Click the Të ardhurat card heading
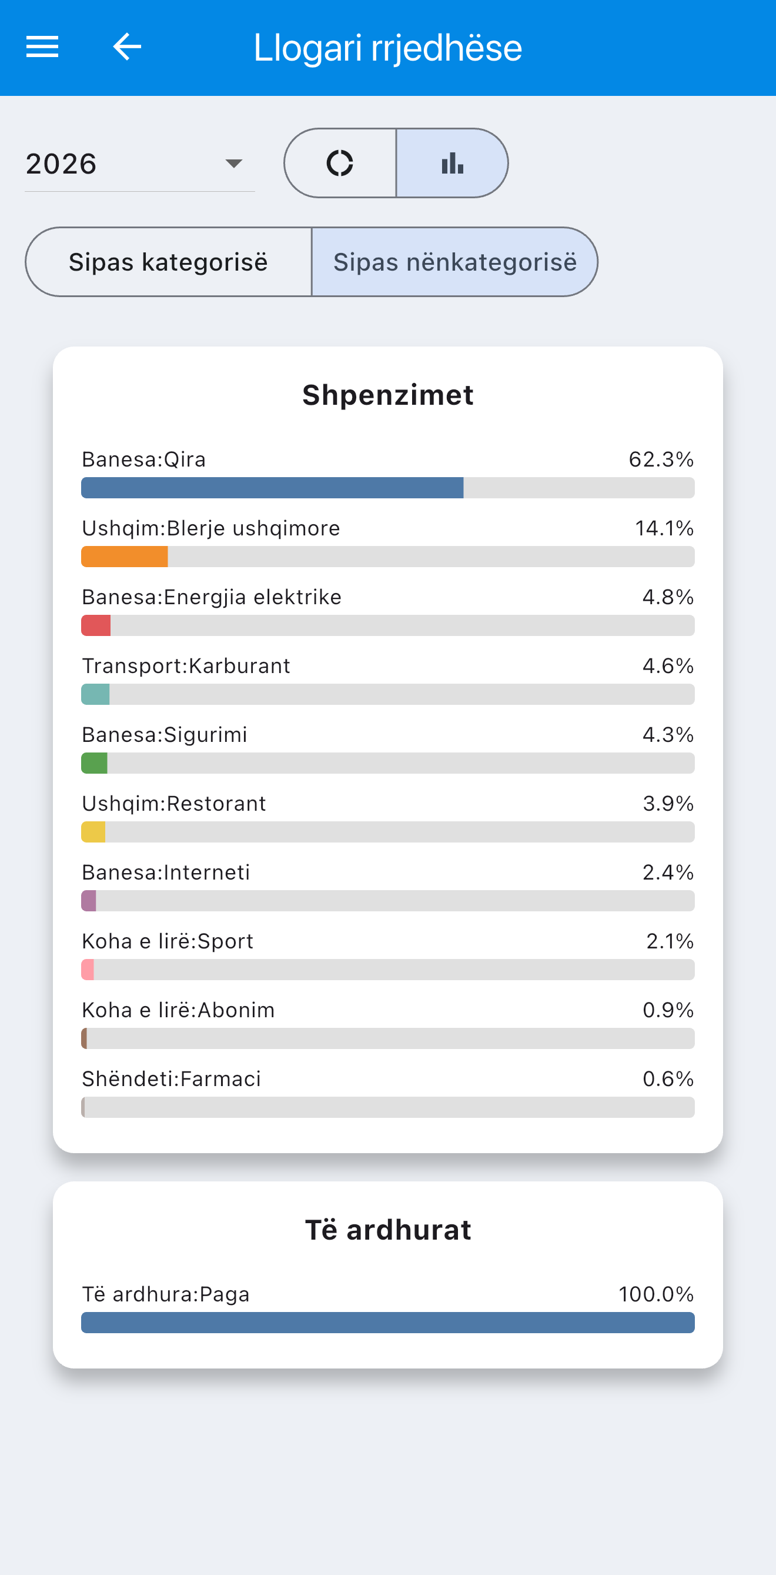The height and width of the screenshot is (1575, 776). tap(388, 1230)
